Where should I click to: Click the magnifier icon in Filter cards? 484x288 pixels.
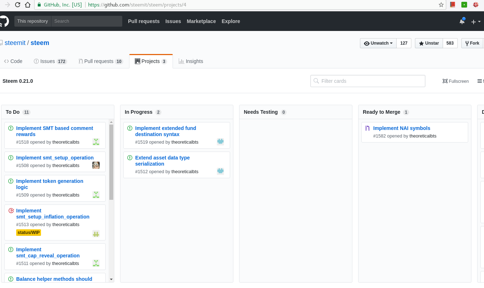click(316, 81)
